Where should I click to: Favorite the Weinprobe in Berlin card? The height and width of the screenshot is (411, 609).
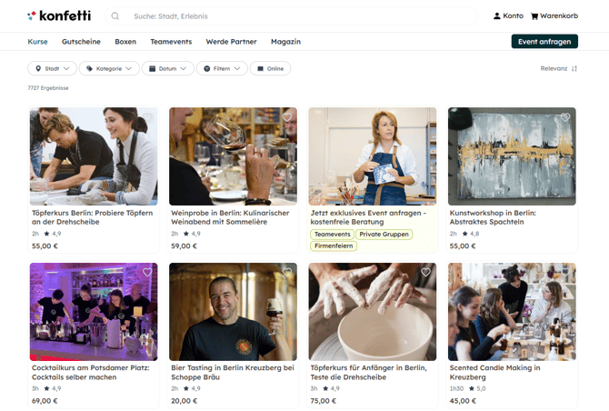pos(287,117)
